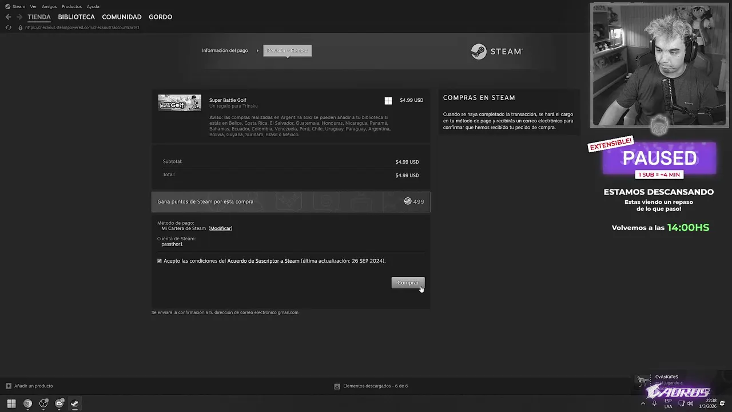Open the Acuerdo de Suscriptor a Steam link

[263, 261]
